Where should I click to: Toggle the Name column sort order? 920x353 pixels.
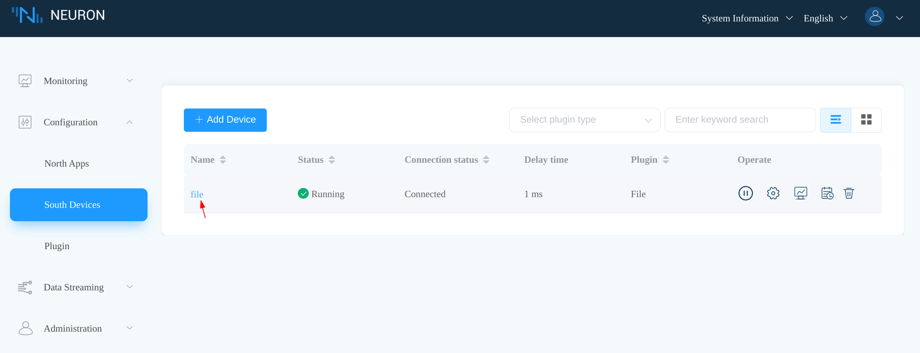point(223,159)
